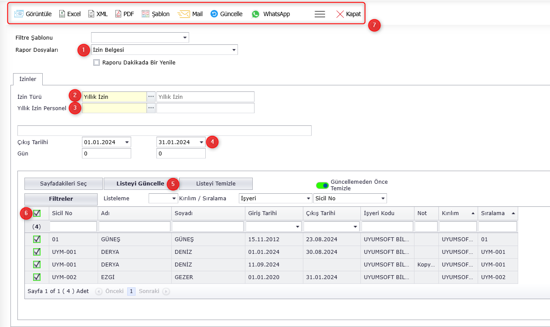
Task: Click page number 1 in pager
Action: coord(131,291)
